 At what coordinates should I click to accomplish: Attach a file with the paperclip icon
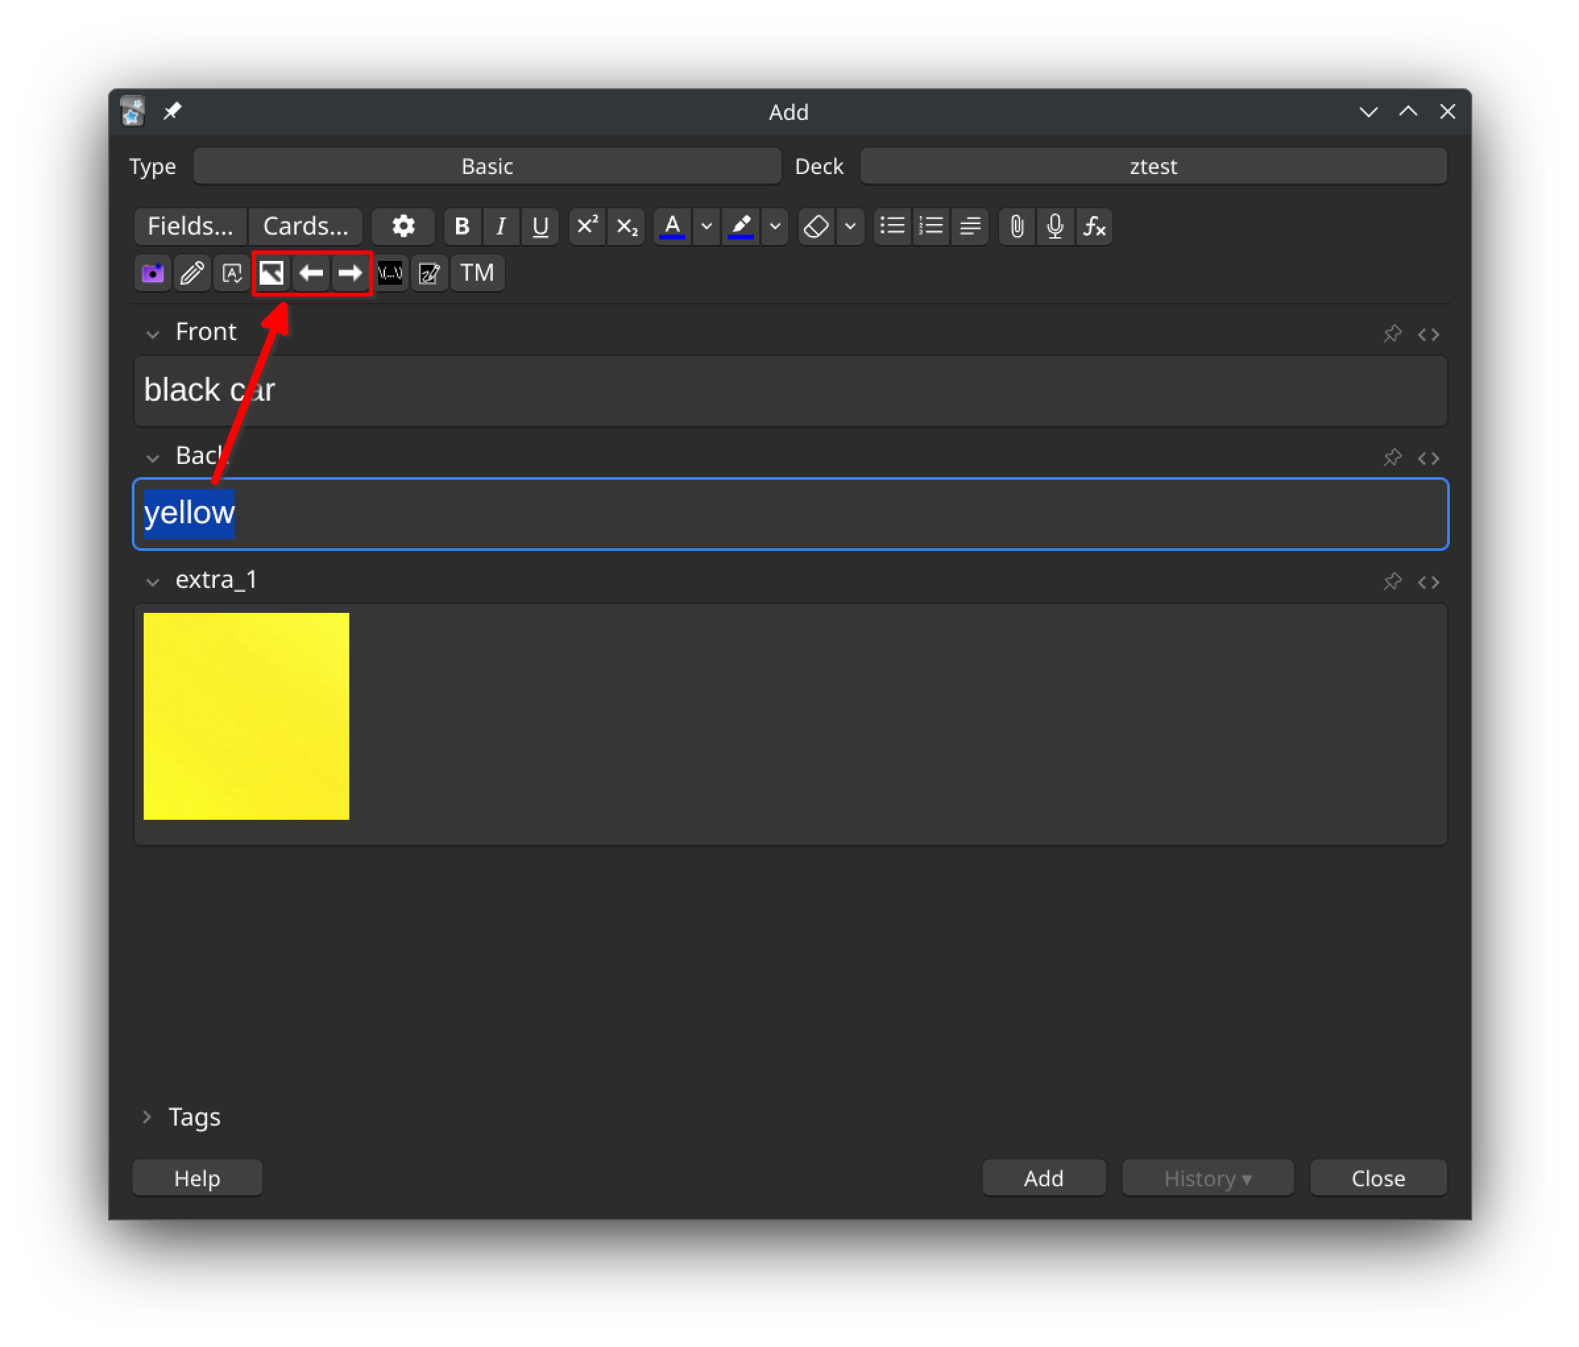coord(1017,226)
